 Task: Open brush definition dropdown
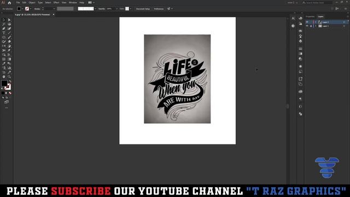click(x=95, y=9)
